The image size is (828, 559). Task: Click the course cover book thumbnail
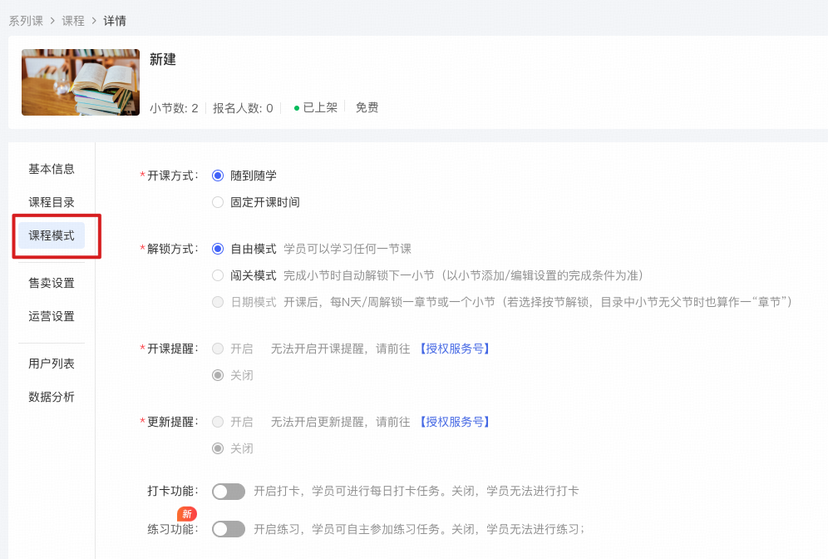tap(81, 82)
